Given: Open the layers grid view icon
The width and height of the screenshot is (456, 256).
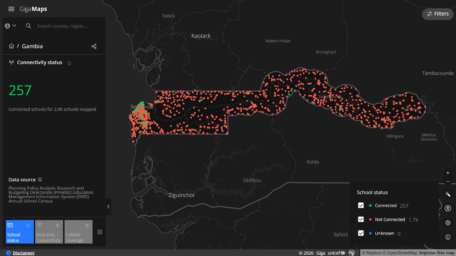Looking at the screenshot, I should pyautogui.click(x=100, y=232).
